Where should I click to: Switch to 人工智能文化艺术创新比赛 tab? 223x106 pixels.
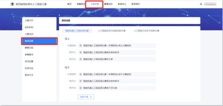click(x=146, y=31)
